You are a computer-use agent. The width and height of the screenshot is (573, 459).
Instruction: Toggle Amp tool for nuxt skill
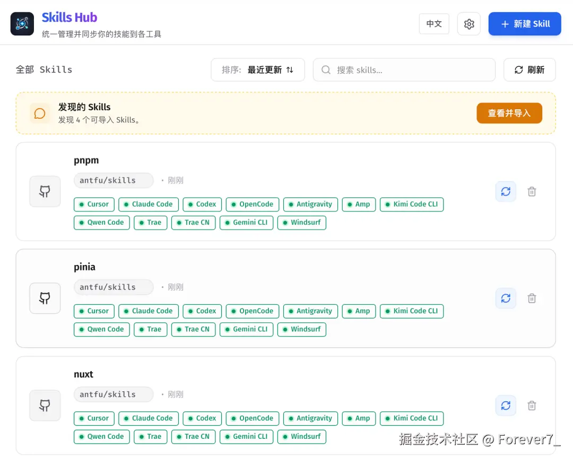pos(359,419)
